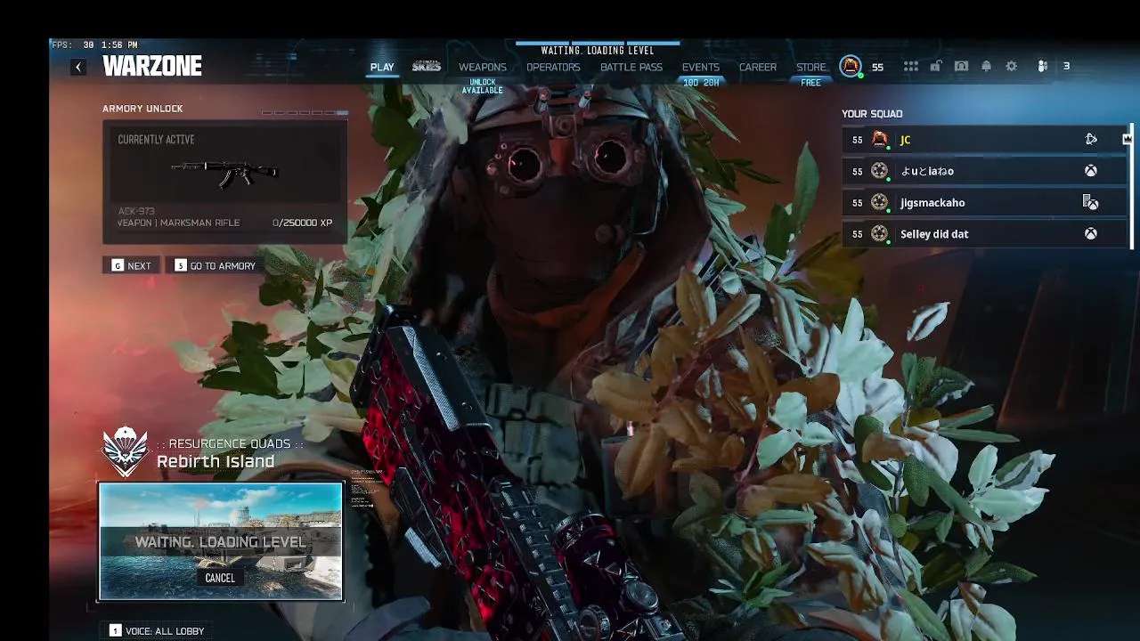The image size is (1140, 641).
Task: Click the 0/250000 XP progress text
Action: click(x=302, y=223)
